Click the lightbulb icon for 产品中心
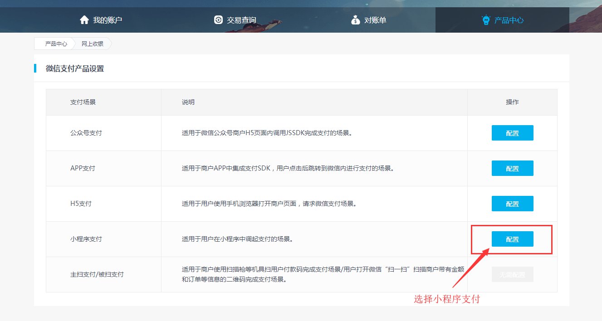Image resolution: width=602 pixels, height=321 pixels. click(x=486, y=20)
